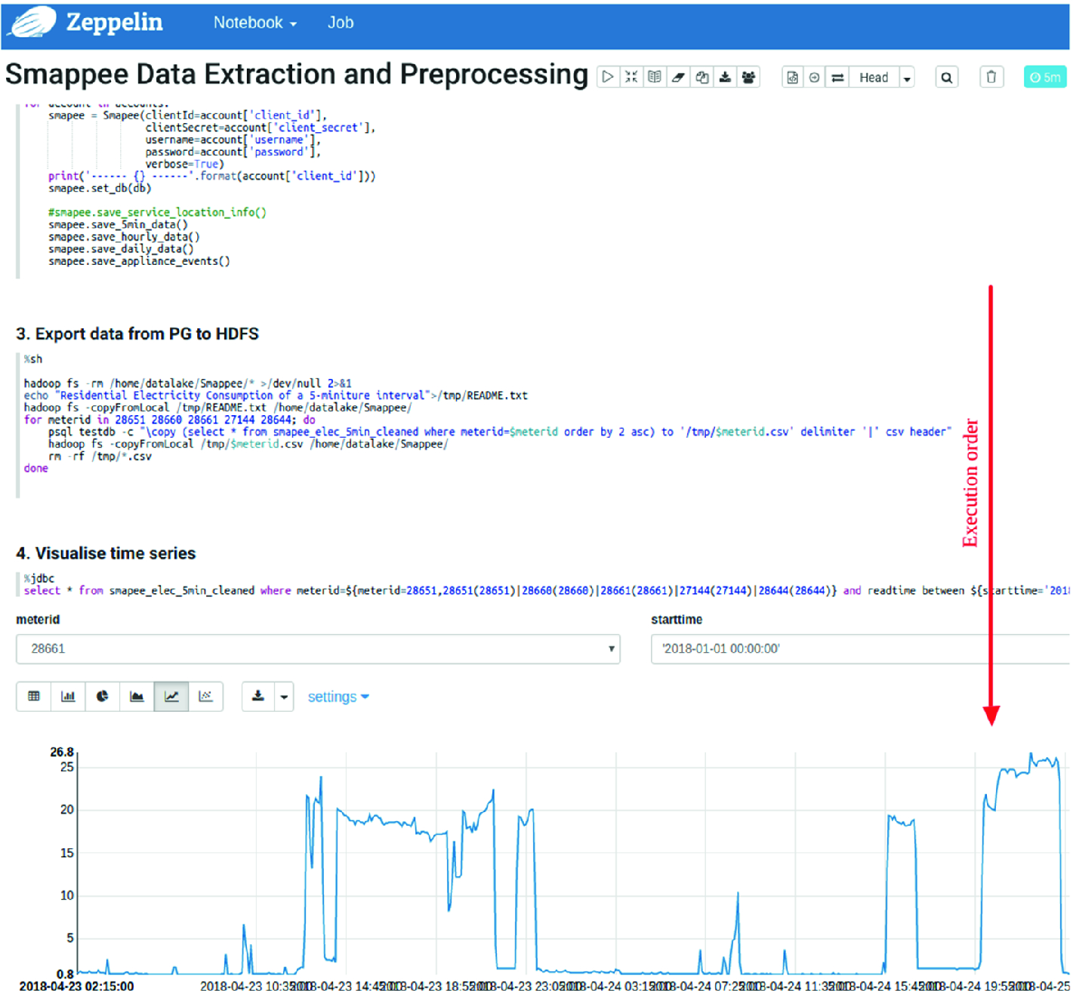Choose the scatter chart visualization
The height and width of the screenshot is (991, 1073).
click(205, 696)
